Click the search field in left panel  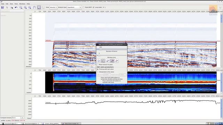coord(12,11)
